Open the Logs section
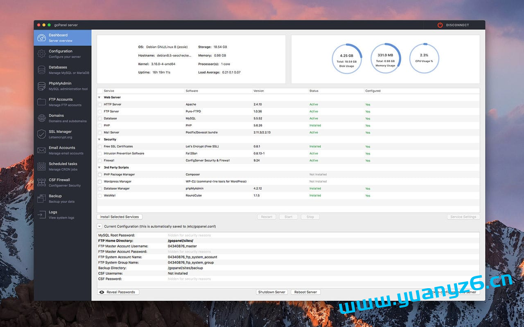This screenshot has height=327, width=524. pos(63,215)
